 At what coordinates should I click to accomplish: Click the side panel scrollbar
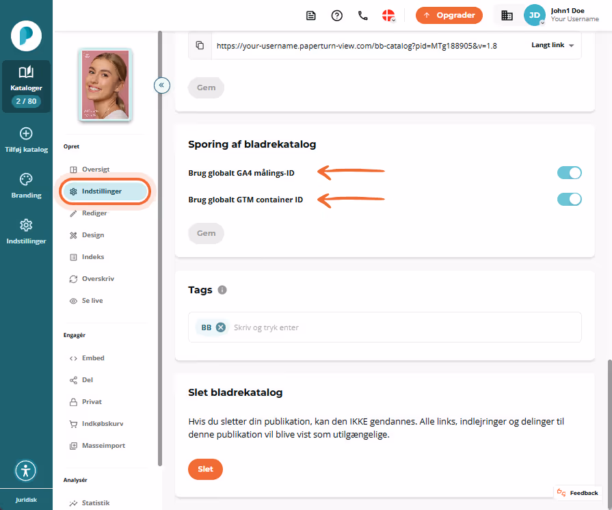click(x=159, y=248)
